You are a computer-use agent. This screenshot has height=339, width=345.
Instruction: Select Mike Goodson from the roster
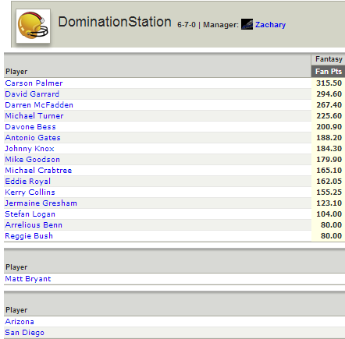(x=32, y=160)
